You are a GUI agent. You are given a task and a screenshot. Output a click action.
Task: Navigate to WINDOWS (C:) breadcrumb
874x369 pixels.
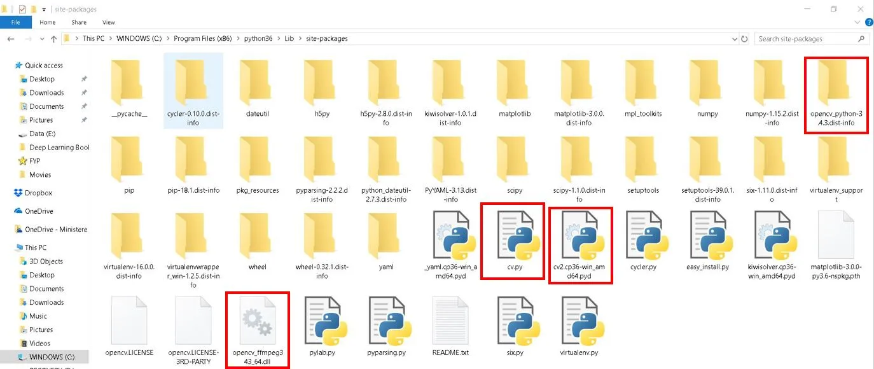139,39
